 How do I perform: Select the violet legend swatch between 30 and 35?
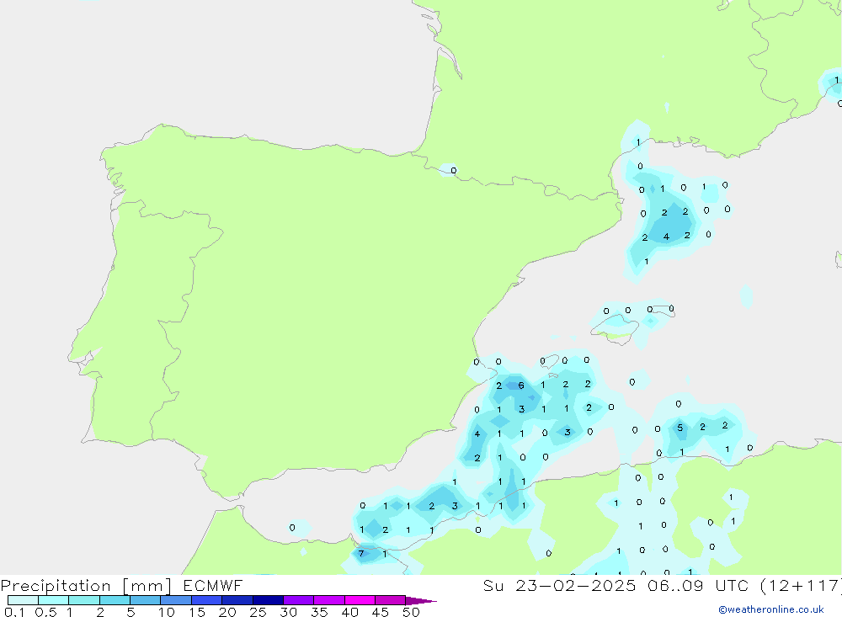298,600
